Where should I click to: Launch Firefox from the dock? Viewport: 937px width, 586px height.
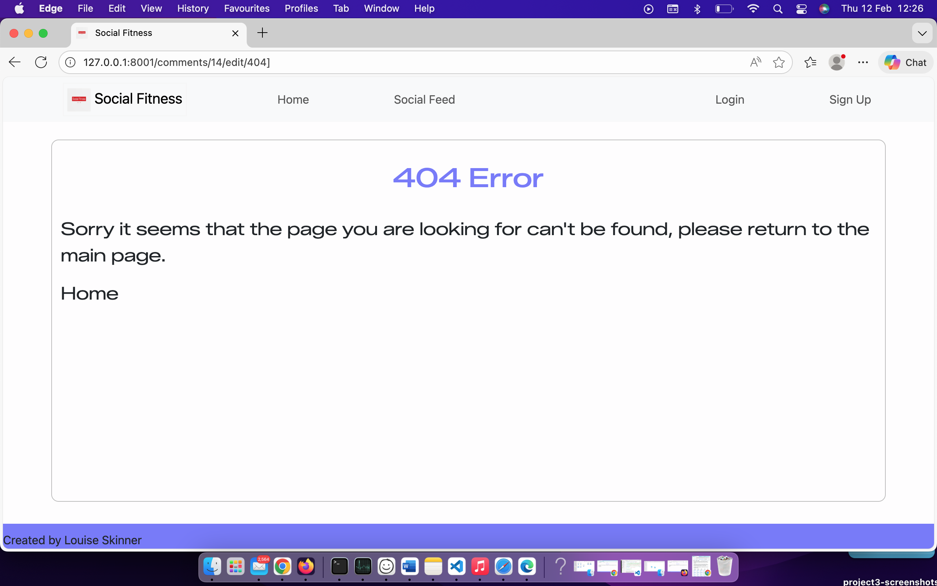306,567
